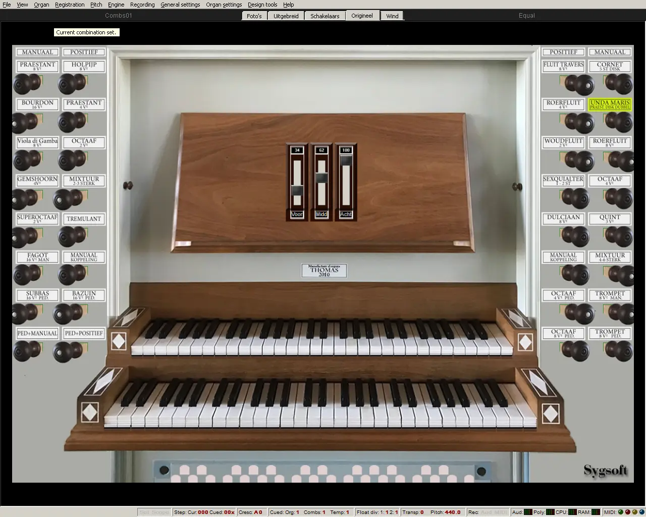
Task: Click the Trompet 8' Ped. stop label
Action: coord(610,333)
